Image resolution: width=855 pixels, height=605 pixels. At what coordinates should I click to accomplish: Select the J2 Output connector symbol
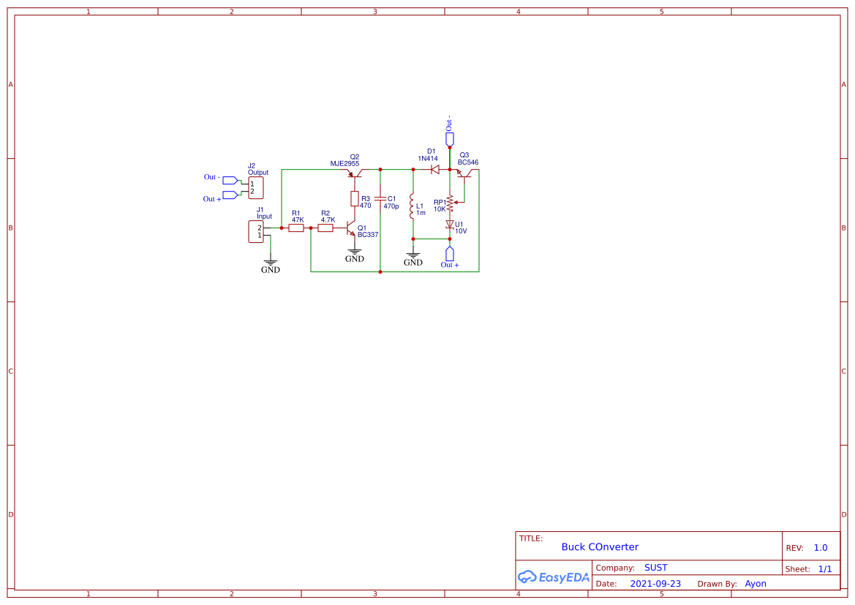[256, 187]
